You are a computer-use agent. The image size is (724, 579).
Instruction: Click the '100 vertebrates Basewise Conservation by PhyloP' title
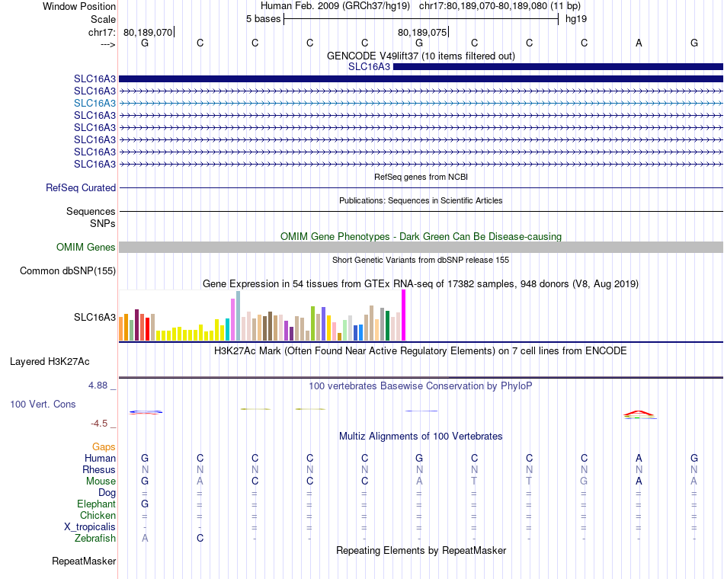pos(421,386)
